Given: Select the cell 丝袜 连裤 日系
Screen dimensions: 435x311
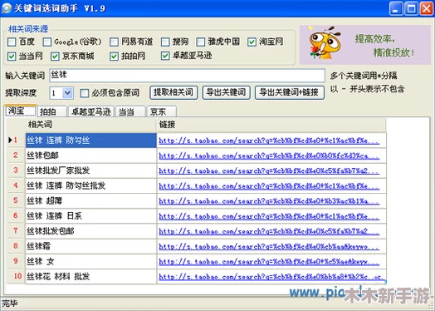Looking at the screenshot, I should pyautogui.click(x=91, y=216).
